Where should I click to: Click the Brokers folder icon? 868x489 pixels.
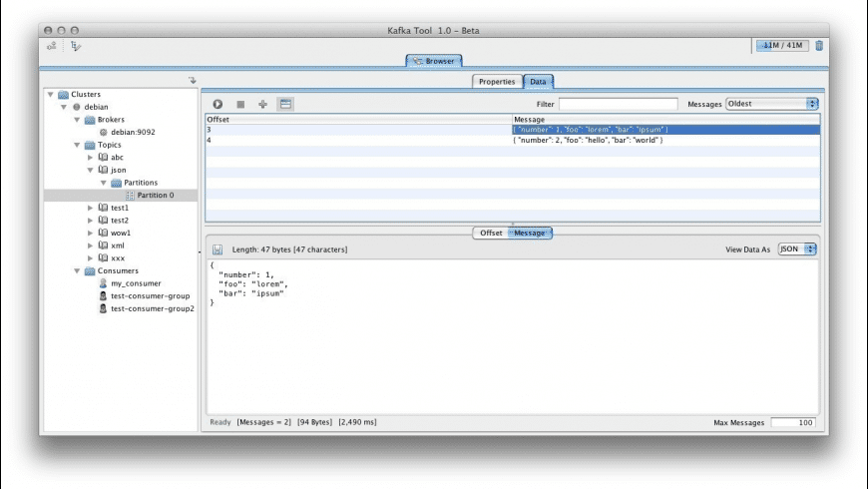point(90,120)
